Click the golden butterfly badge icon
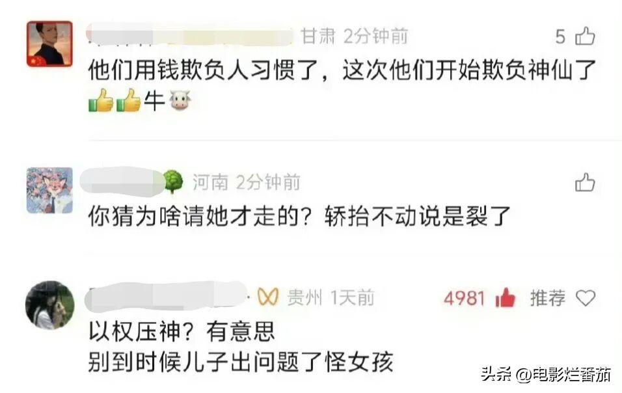622x393 pixels. pos(268,297)
